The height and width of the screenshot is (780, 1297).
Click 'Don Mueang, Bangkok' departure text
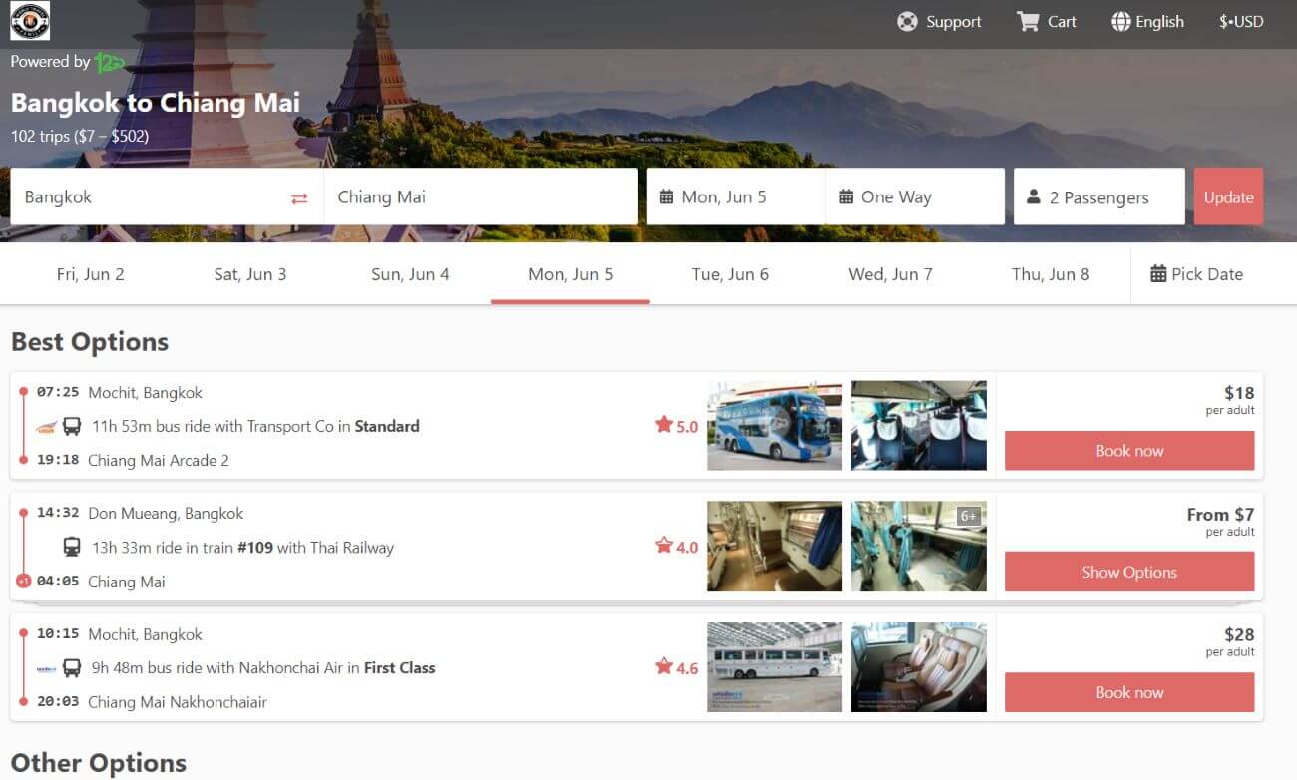tap(166, 514)
